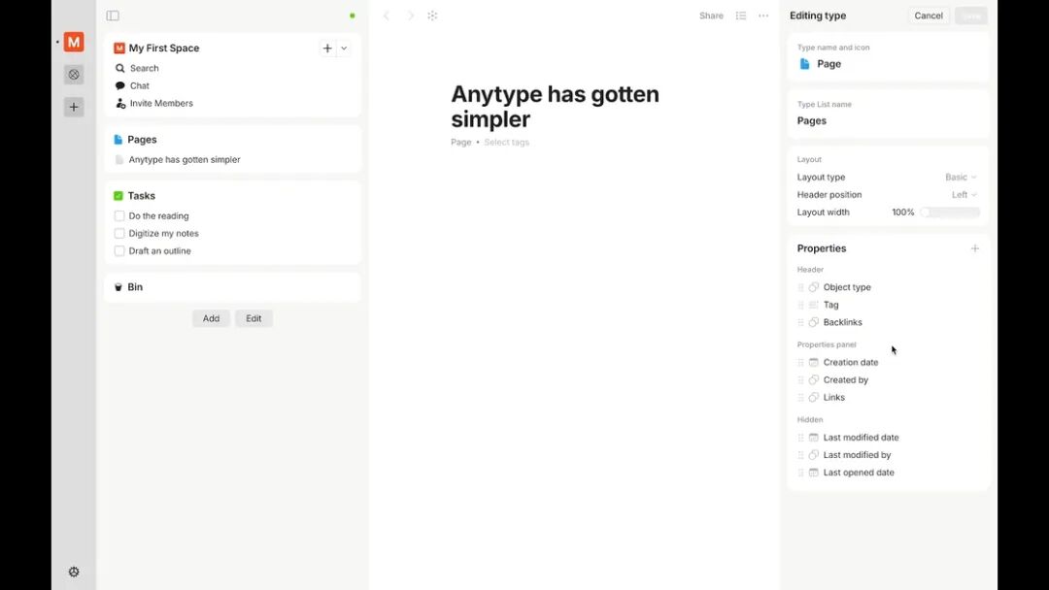This screenshot has height=590, width=1049.
Task: Click the circular gallery icon below M
Action: point(74,74)
